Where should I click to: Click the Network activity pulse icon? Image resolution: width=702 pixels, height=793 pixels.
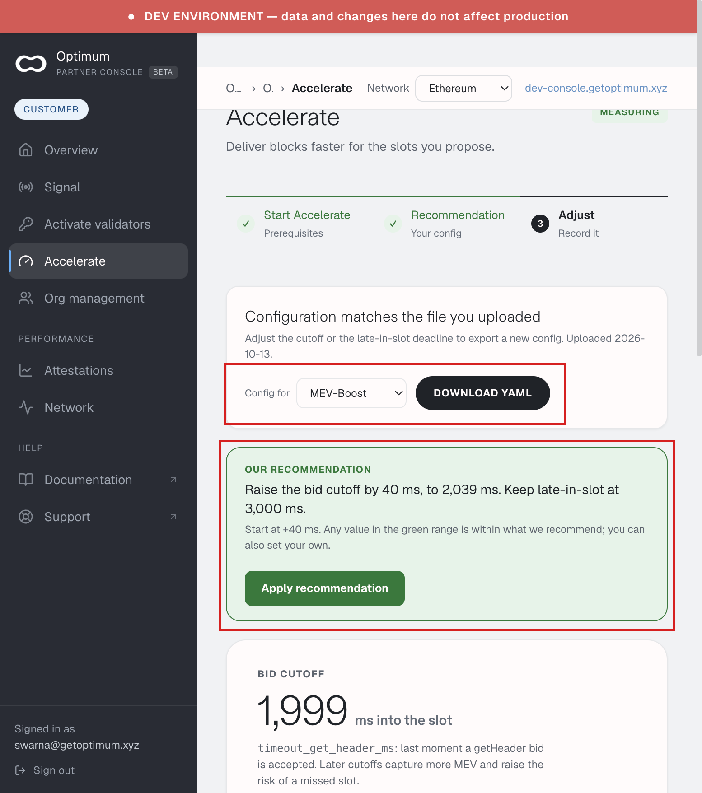point(26,407)
